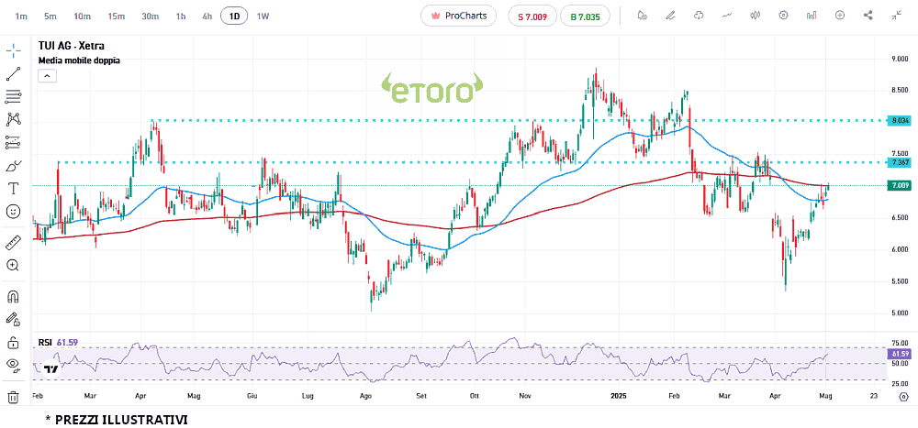This screenshot has height=428, width=918.
Task: Open the alert bell icon
Action: tap(643, 16)
